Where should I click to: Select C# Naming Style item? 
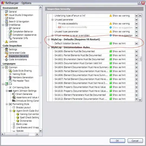21,87
